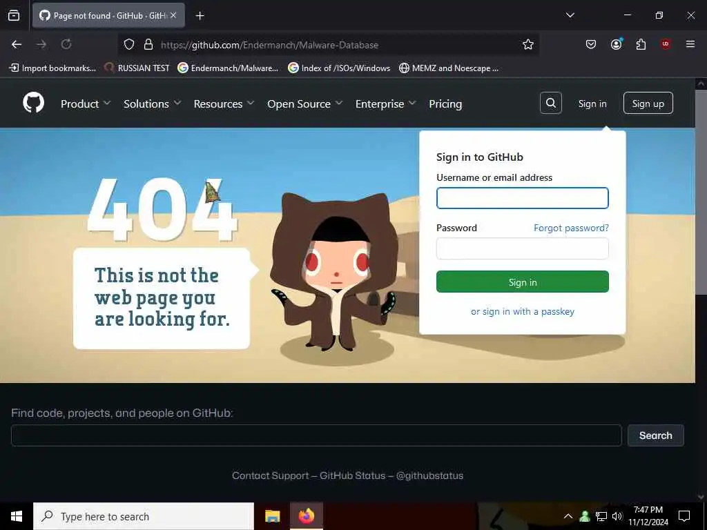This screenshot has width=707, height=530.
Task: Click the browser address bar URL
Action: (x=270, y=45)
